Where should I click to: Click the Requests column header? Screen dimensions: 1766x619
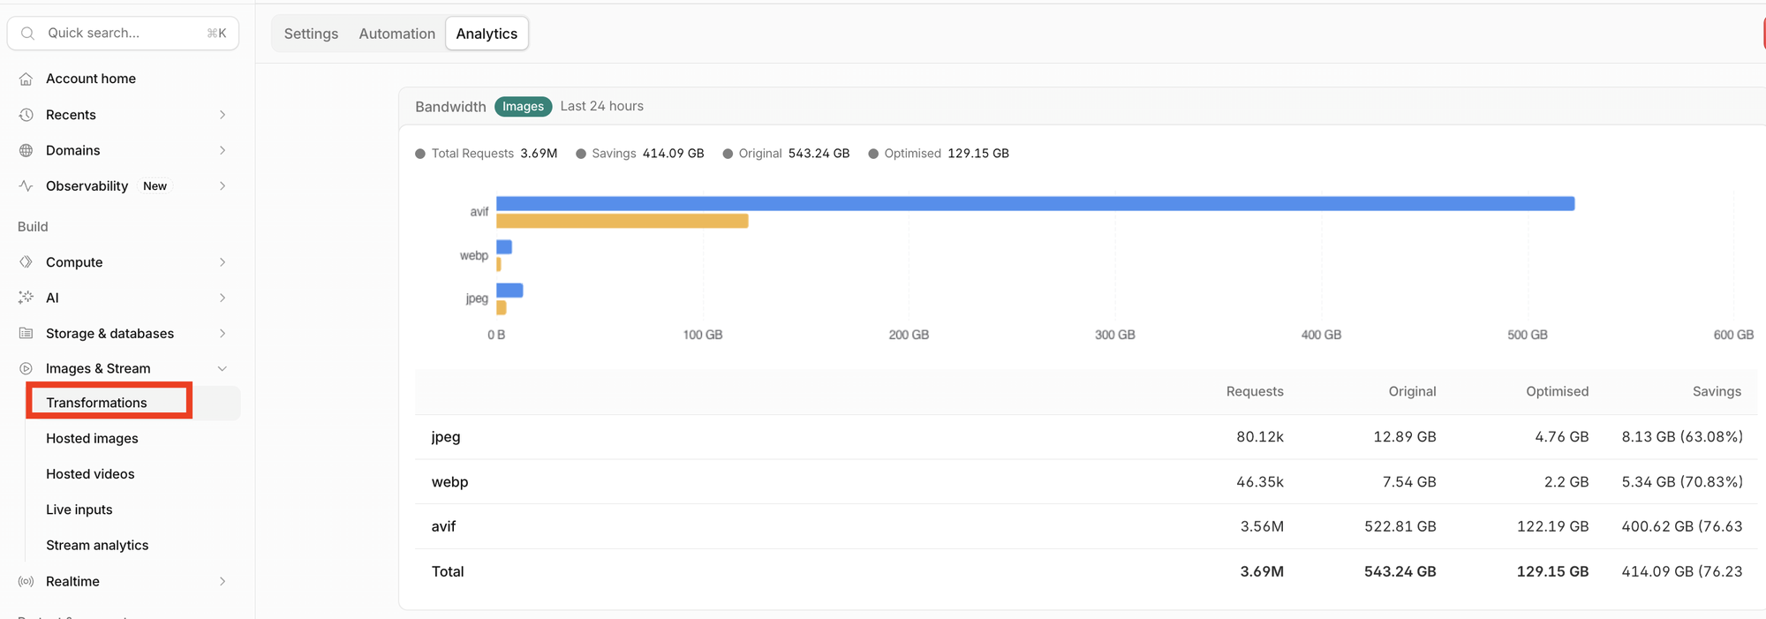(x=1255, y=391)
